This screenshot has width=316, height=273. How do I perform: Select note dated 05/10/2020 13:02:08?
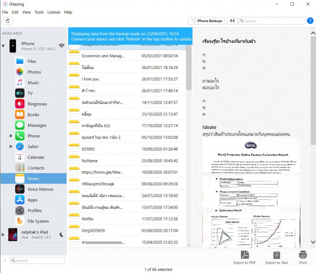pyautogui.click(x=127, y=137)
